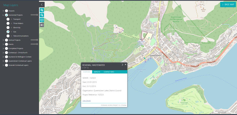Click plus icon beside Telecommunications
The width and height of the screenshot is (237, 115).
pyautogui.click(x=11, y=36)
